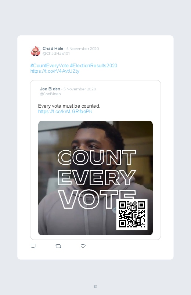Open Chad Hale's tweet date 5 November 2020

(x=83, y=49)
